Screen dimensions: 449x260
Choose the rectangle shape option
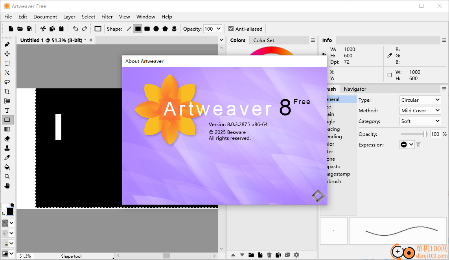[x=138, y=29]
